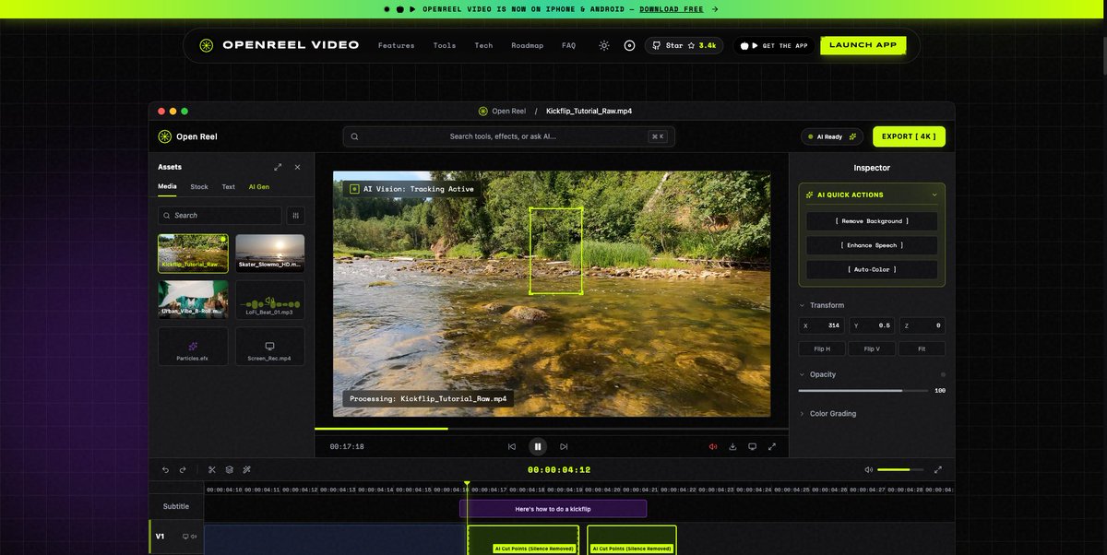Screen dimensions: 1107x555
Task: Click the Flip V button
Action: [x=872, y=349]
